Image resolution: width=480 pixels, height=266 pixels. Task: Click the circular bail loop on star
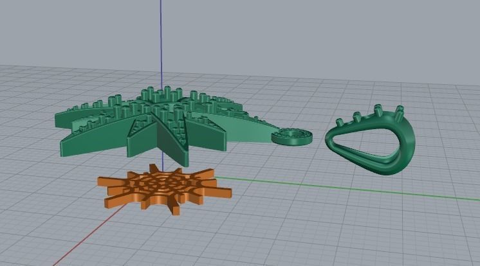coord(291,136)
